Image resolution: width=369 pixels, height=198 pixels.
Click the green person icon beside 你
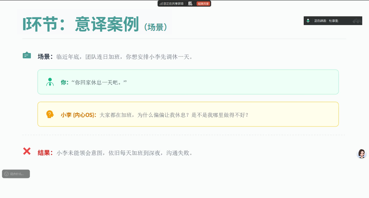[50, 82]
